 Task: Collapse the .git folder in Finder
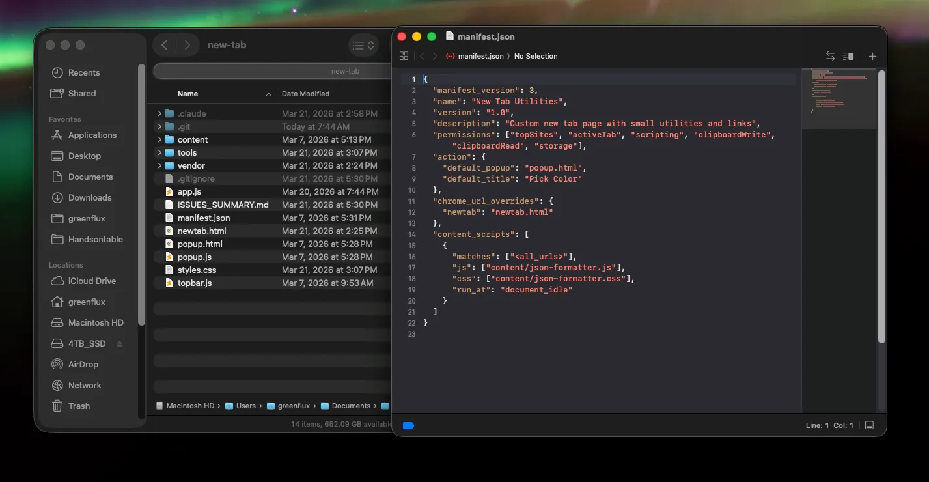coord(159,126)
